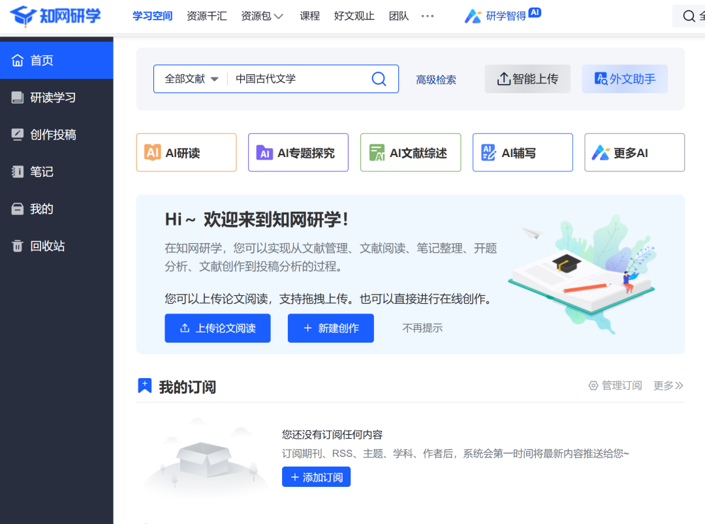The image size is (705, 524).
Task: Open 笔记 notes in the sidebar
Action: [57, 171]
